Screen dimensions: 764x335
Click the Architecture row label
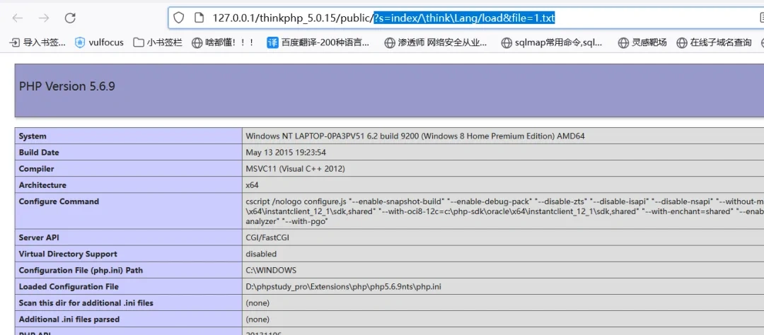42,185
